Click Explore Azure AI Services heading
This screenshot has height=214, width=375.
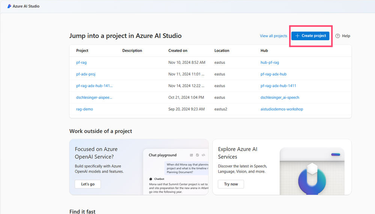pyautogui.click(x=238, y=153)
